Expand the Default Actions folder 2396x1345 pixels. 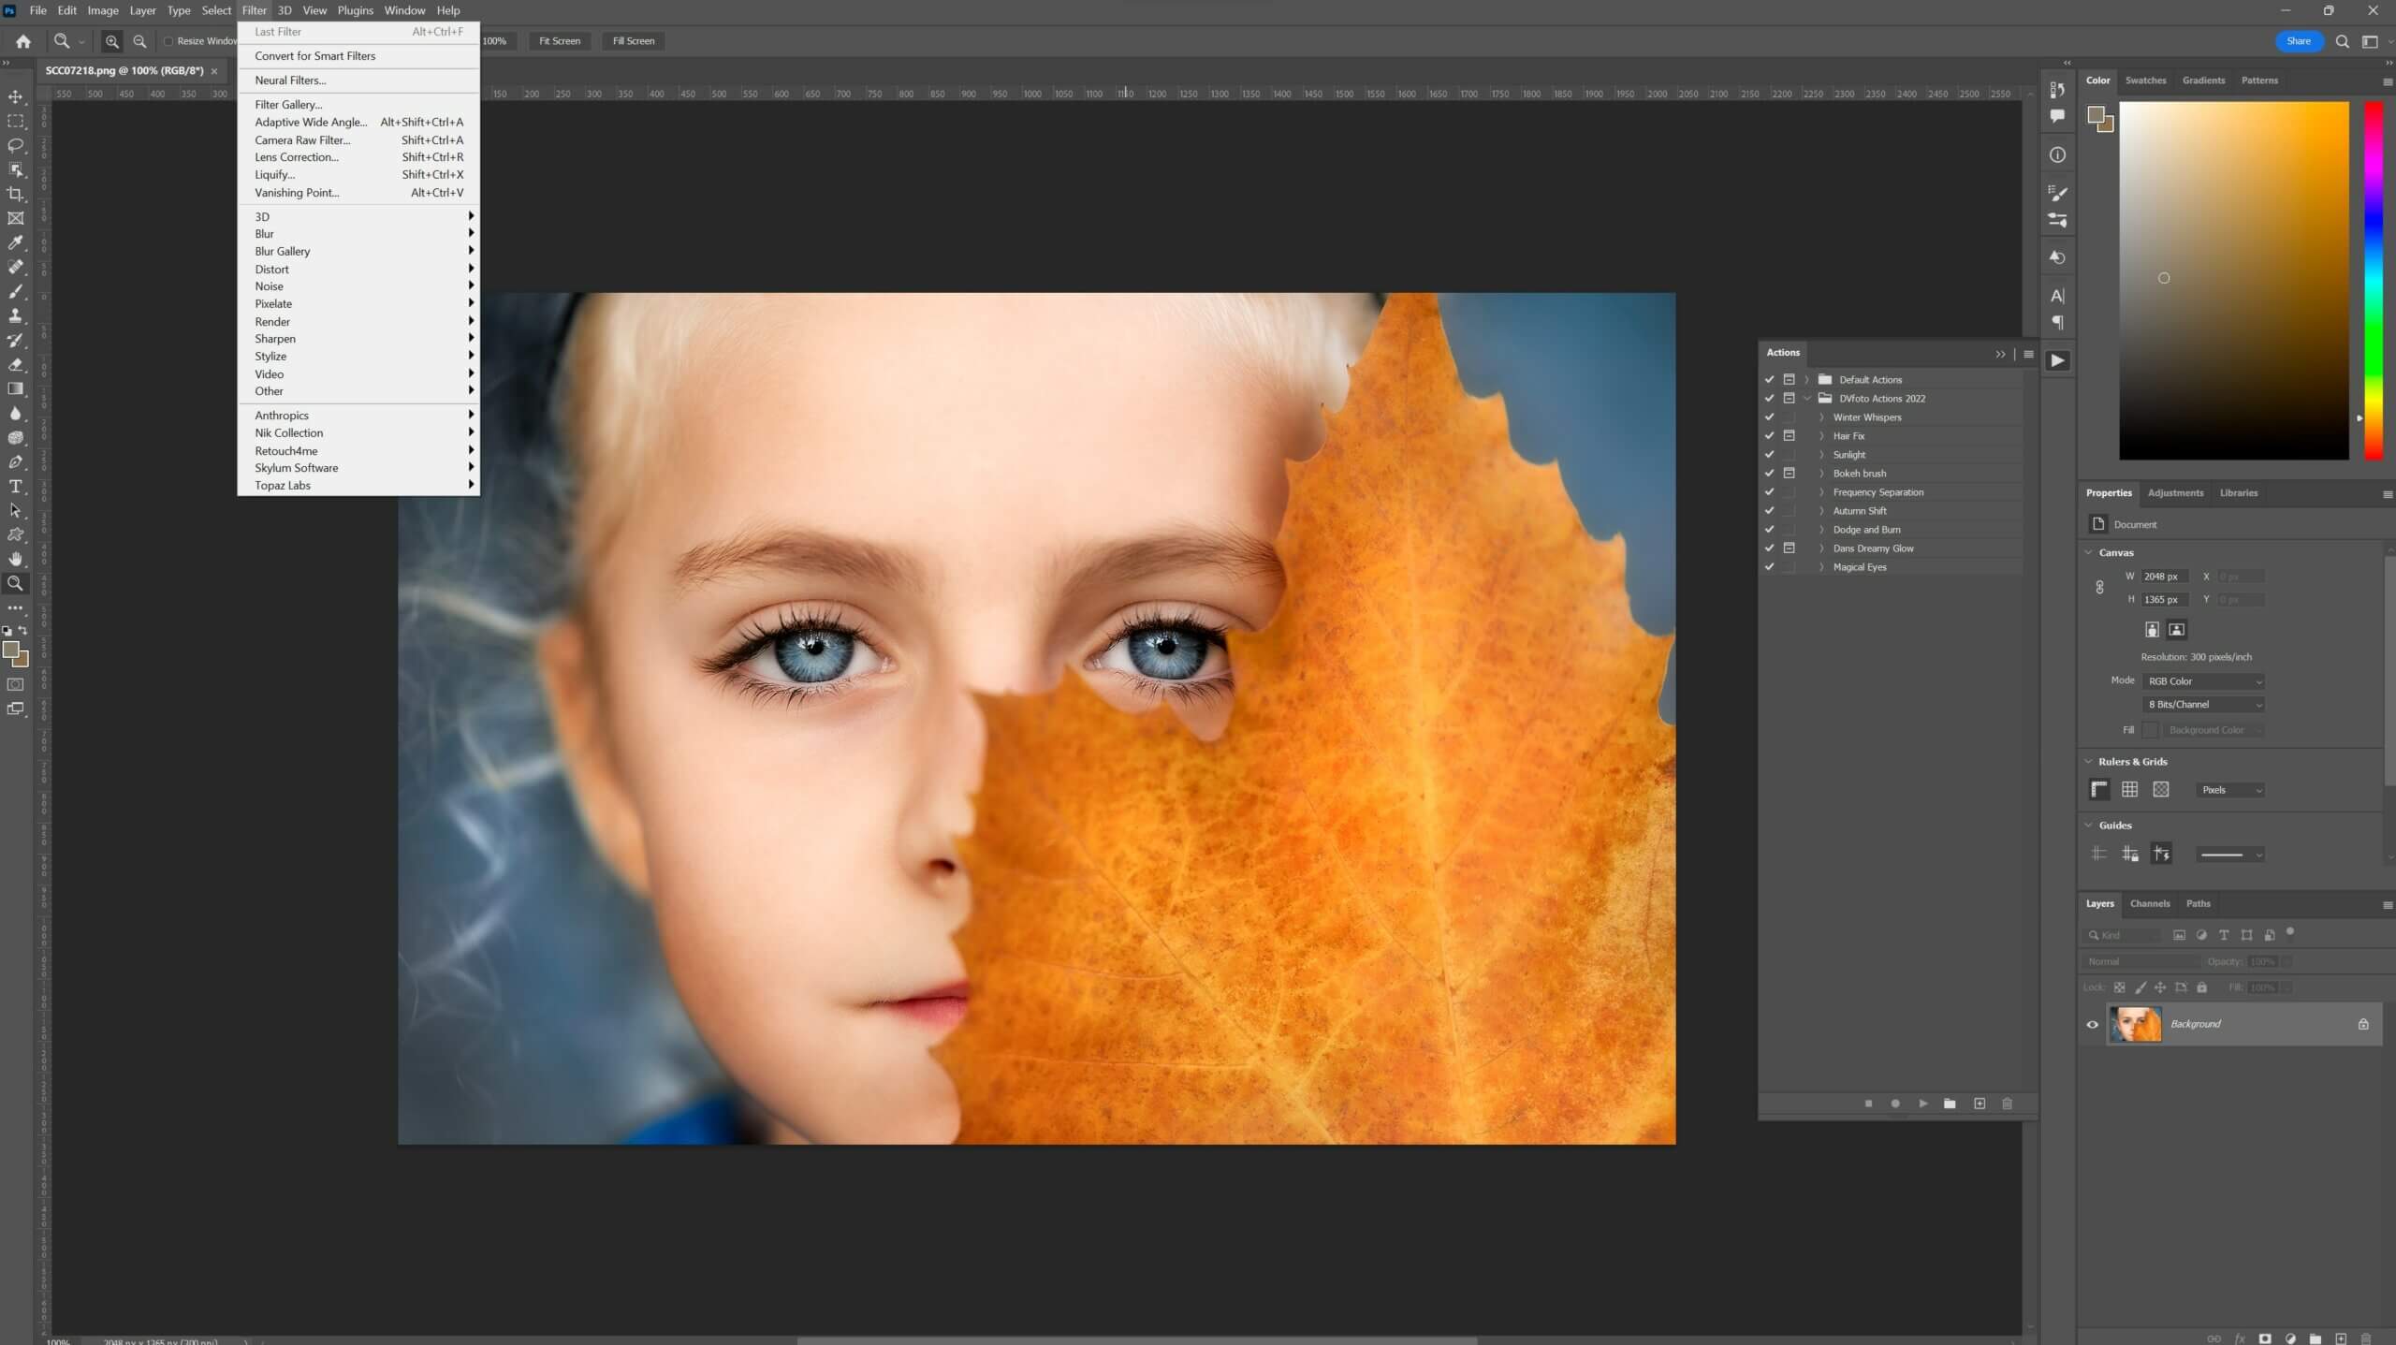pyautogui.click(x=1807, y=380)
